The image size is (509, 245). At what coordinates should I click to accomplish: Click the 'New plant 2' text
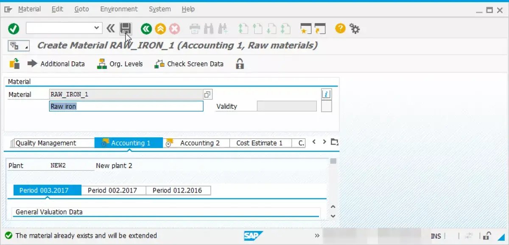(114, 165)
